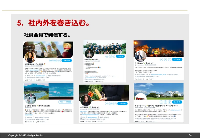Open the website link in 松浦悠介's profile details
The image size is (200, 138).
(91, 78)
